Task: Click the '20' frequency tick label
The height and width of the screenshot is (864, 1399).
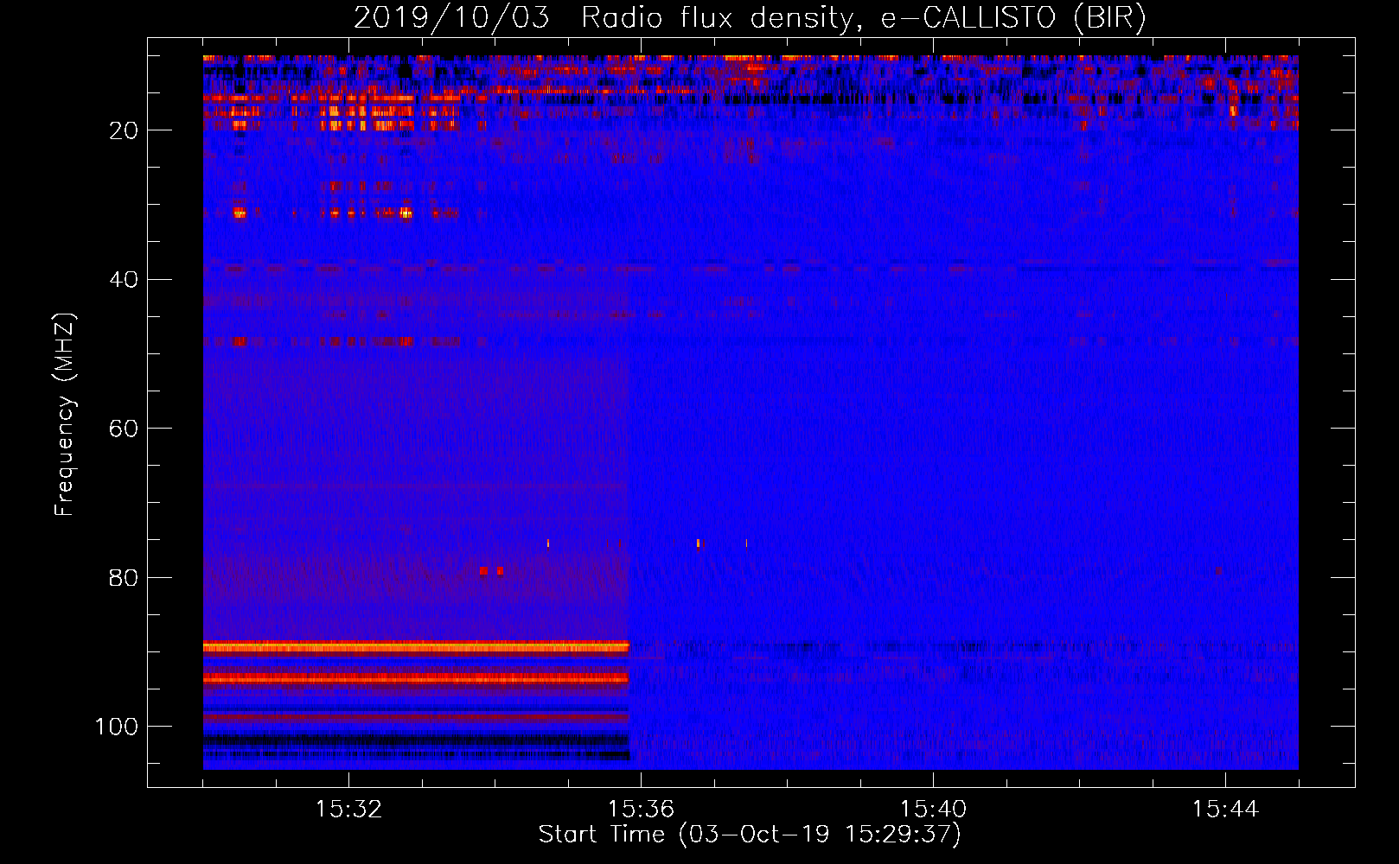Action: pos(124,130)
